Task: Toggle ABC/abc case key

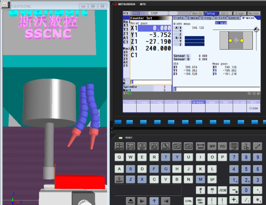Action: (x=200, y=201)
